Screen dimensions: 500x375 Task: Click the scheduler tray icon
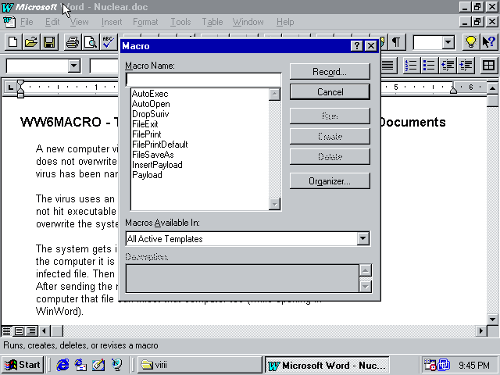click(429, 365)
